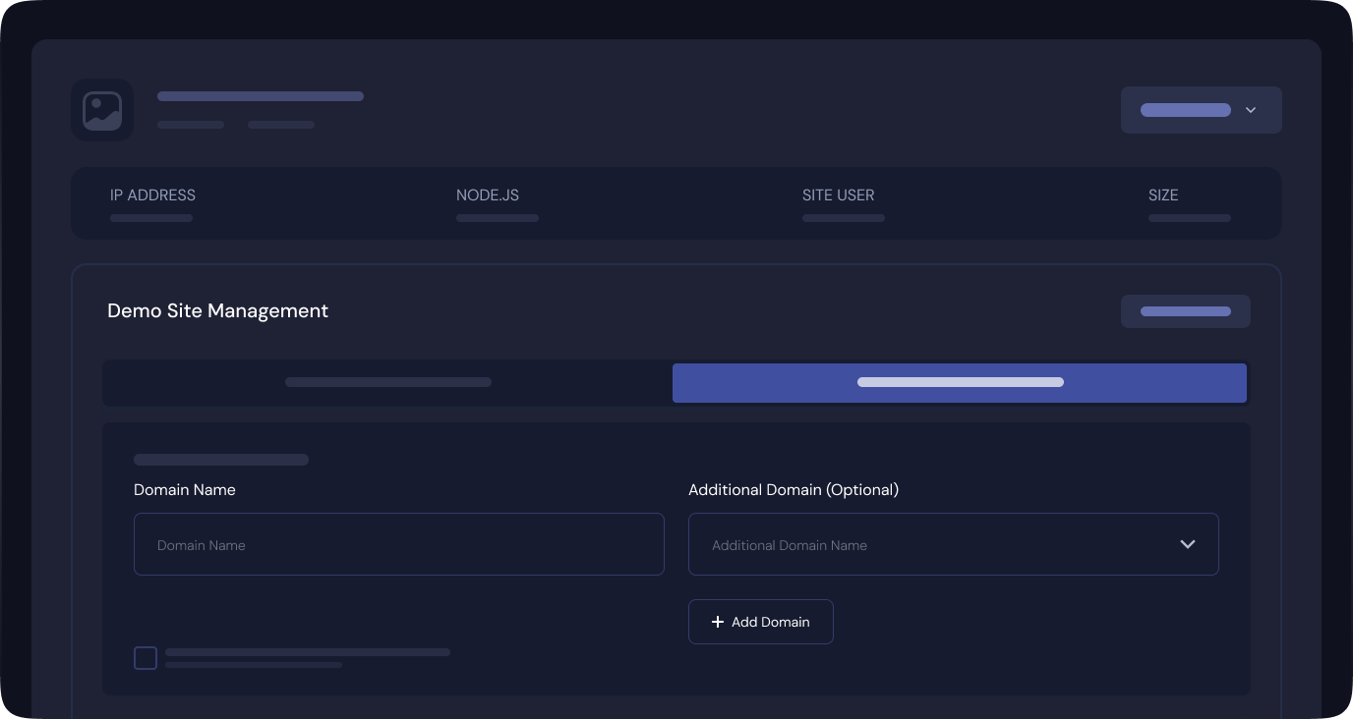Viewport: 1353px width, 719px height.
Task: Click the Additional Domain (Optional) label
Action: (793, 489)
